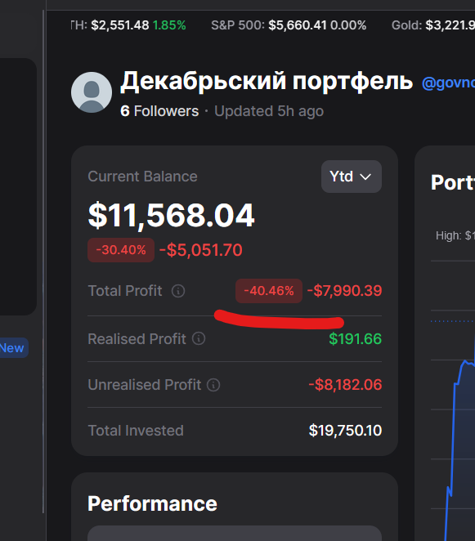Click the chevron arrow beside Ytd
The height and width of the screenshot is (541, 475).
pos(365,177)
